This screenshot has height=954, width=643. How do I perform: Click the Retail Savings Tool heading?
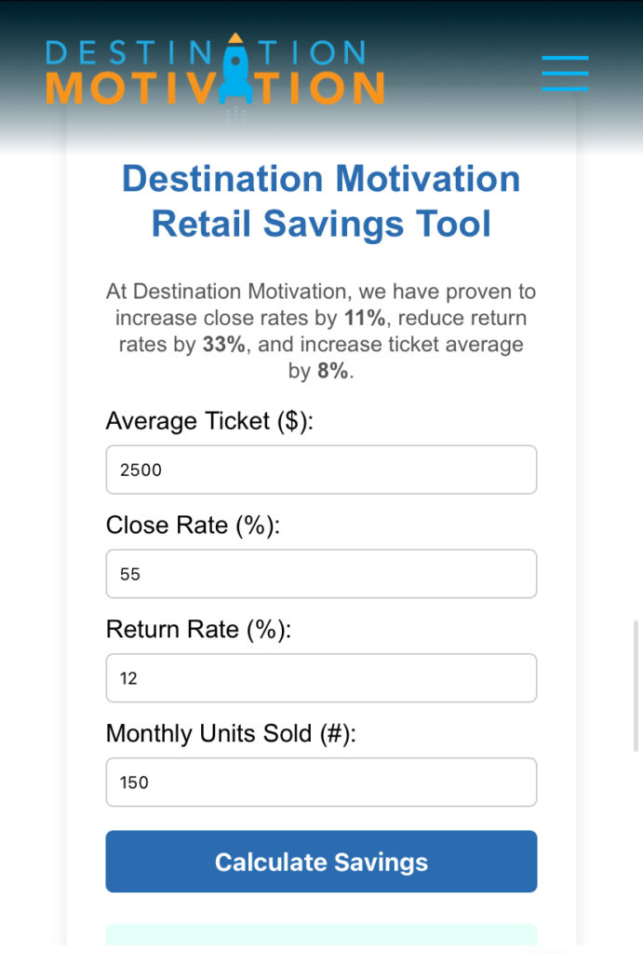(321, 201)
